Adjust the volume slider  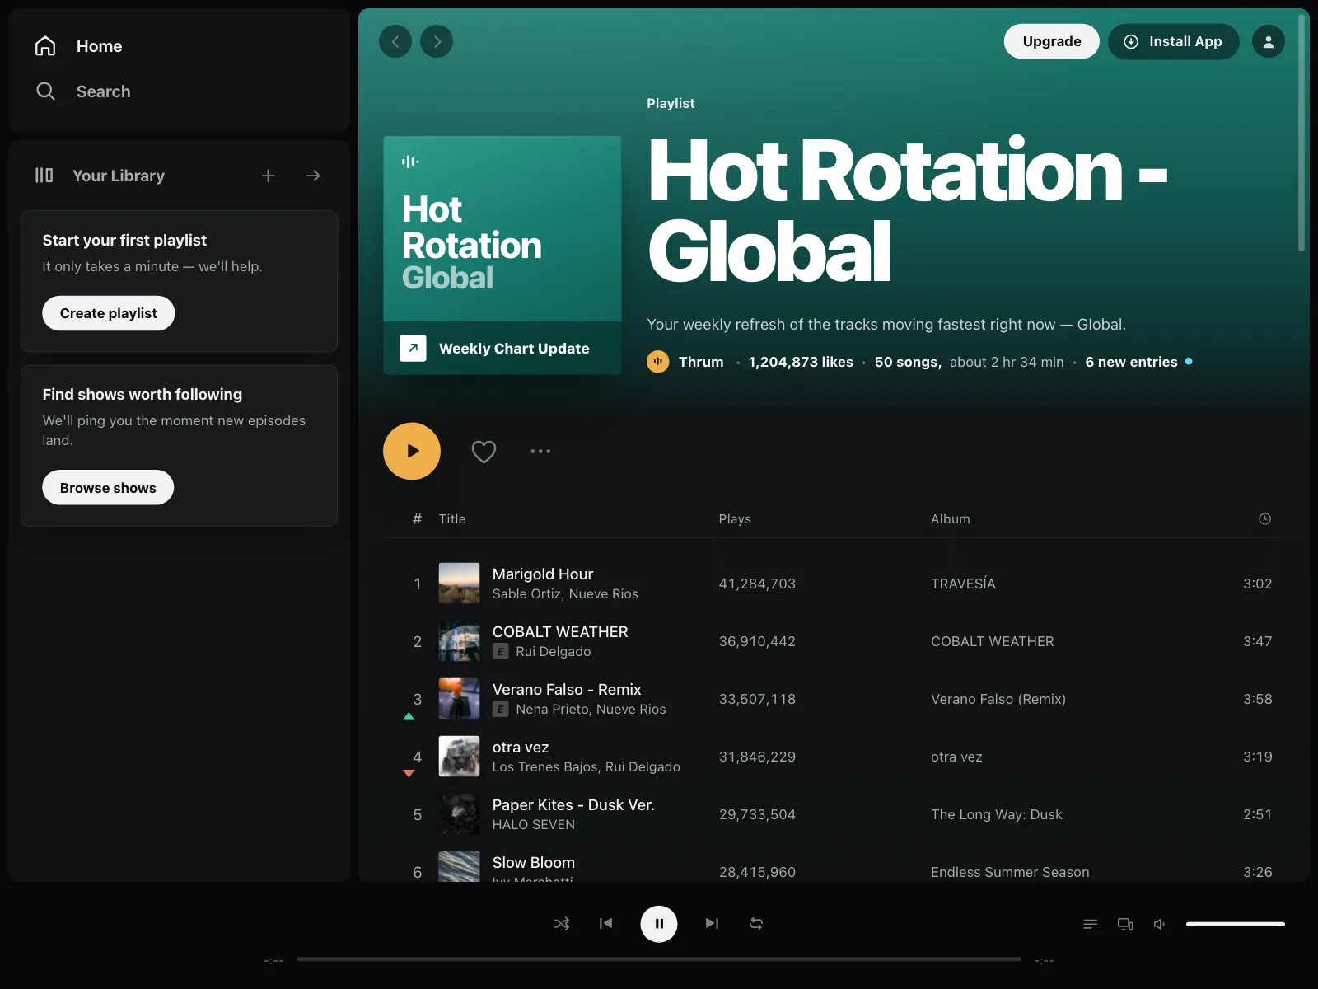click(x=1235, y=924)
